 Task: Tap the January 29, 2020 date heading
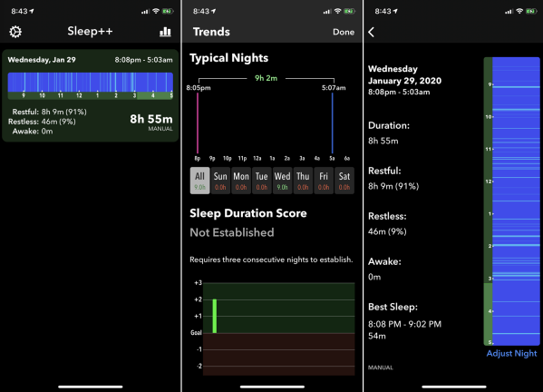pyautogui.click(x=404, y=81)
